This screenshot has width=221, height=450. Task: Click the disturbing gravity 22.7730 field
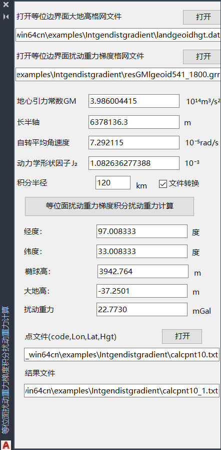point(141,309)
